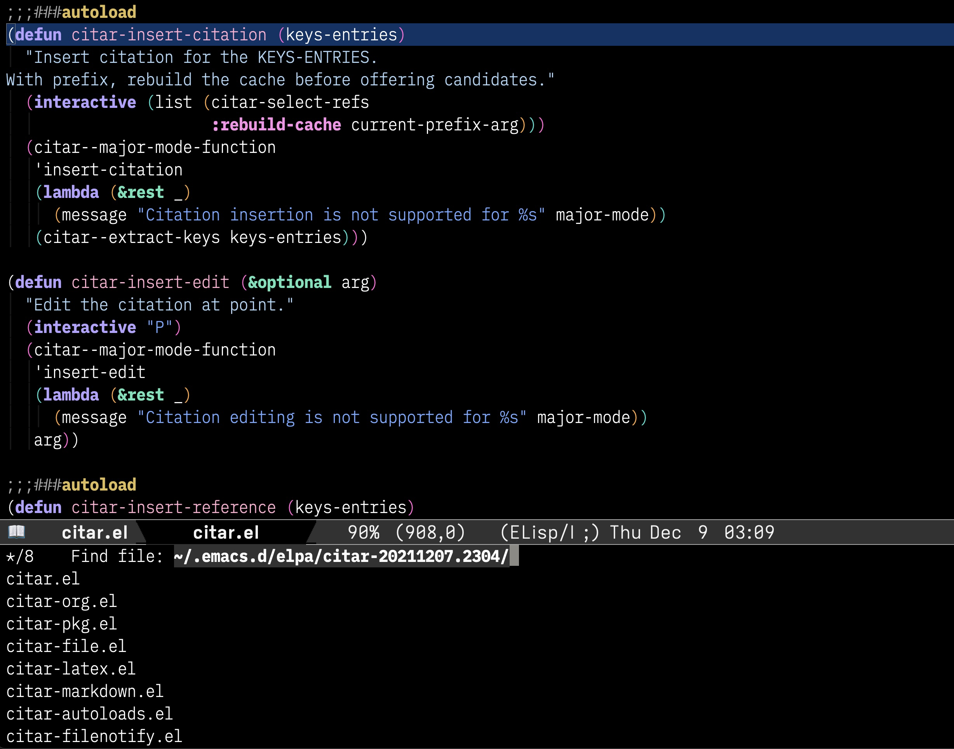Select citar-org.el candidate
This screenshot has width=954, height=749.
[x=61, y=601]
